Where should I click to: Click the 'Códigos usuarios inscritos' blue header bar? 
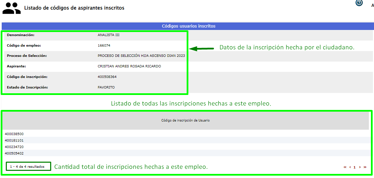coord(188,26)
